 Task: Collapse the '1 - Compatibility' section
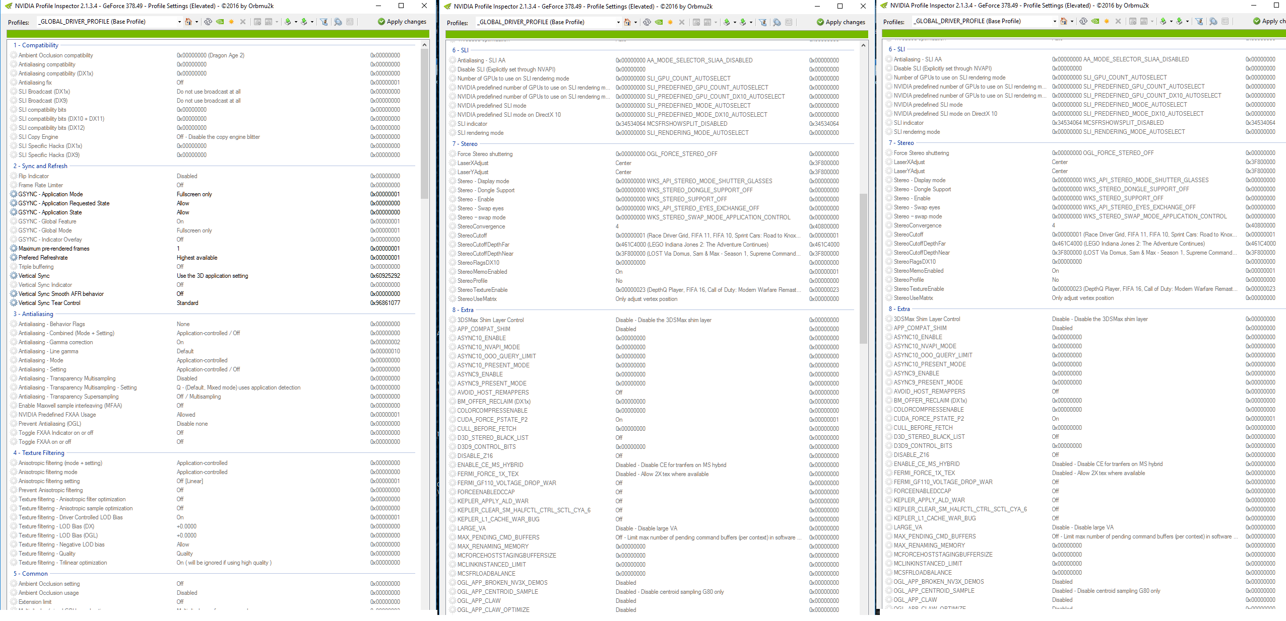point(36,45)
